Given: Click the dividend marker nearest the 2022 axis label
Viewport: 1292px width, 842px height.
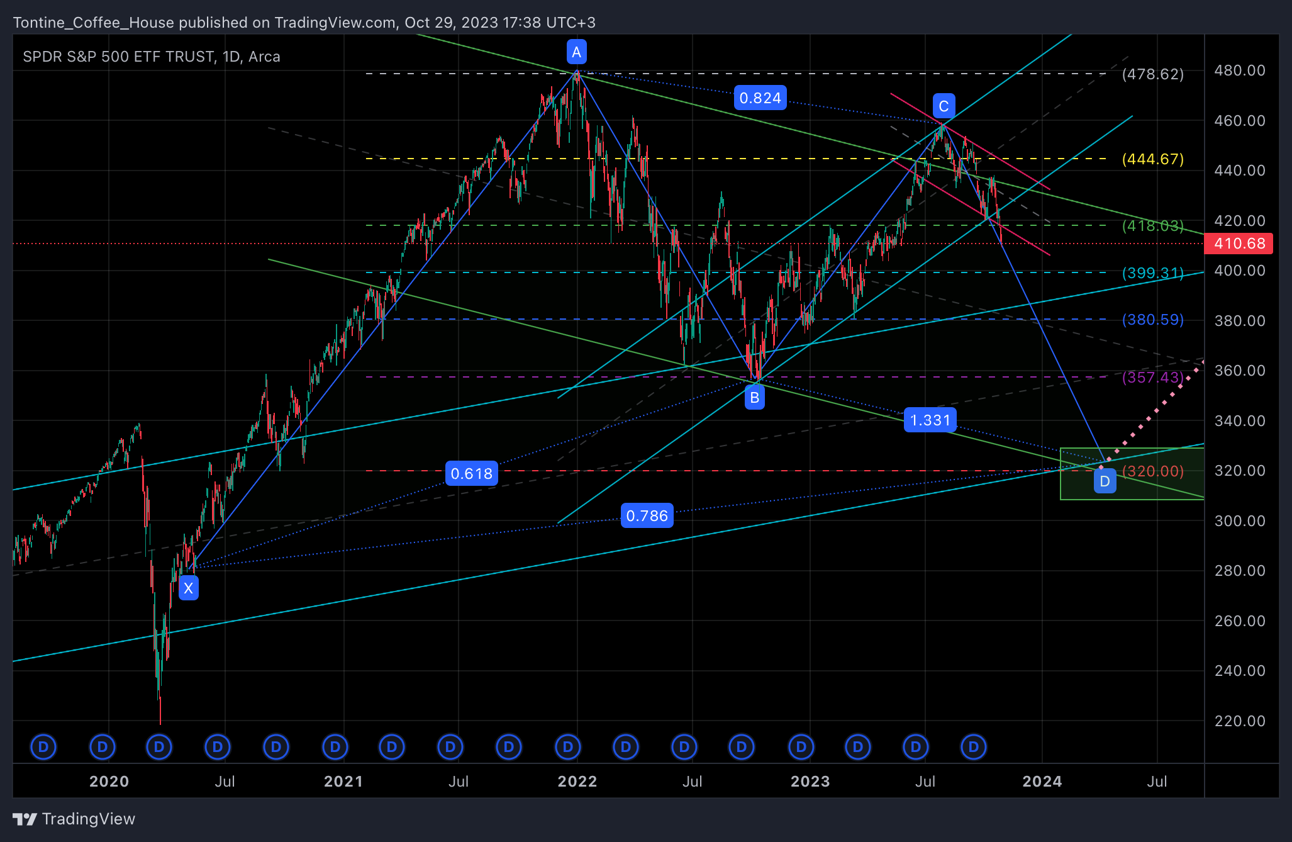Looking at the screenshot, I should [x=567, y=747].
